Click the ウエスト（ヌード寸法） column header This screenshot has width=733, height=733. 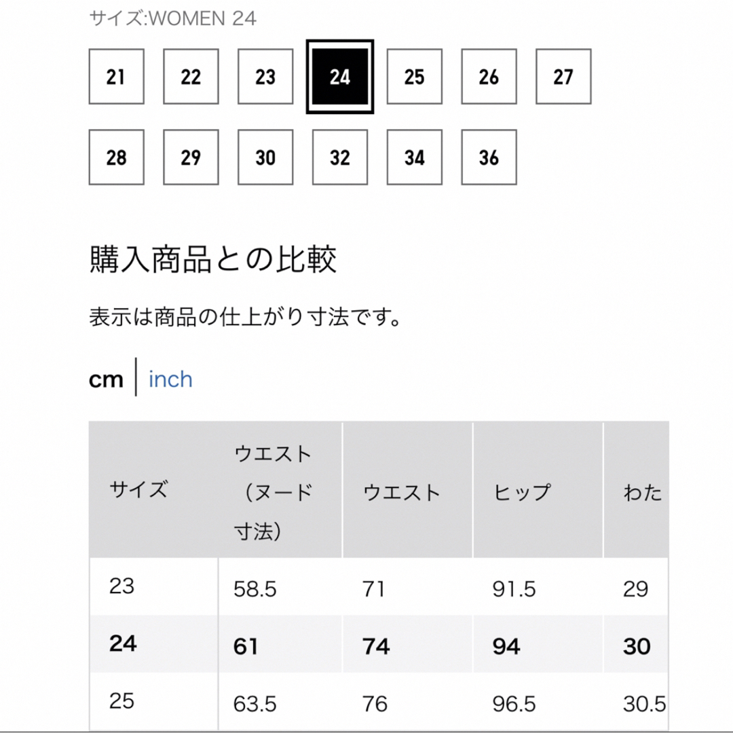pyautogui.click(x=280, y=490)
